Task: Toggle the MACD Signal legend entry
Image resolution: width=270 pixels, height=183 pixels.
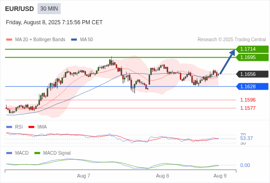Action: pyautogui.click(x=53, y=153)
